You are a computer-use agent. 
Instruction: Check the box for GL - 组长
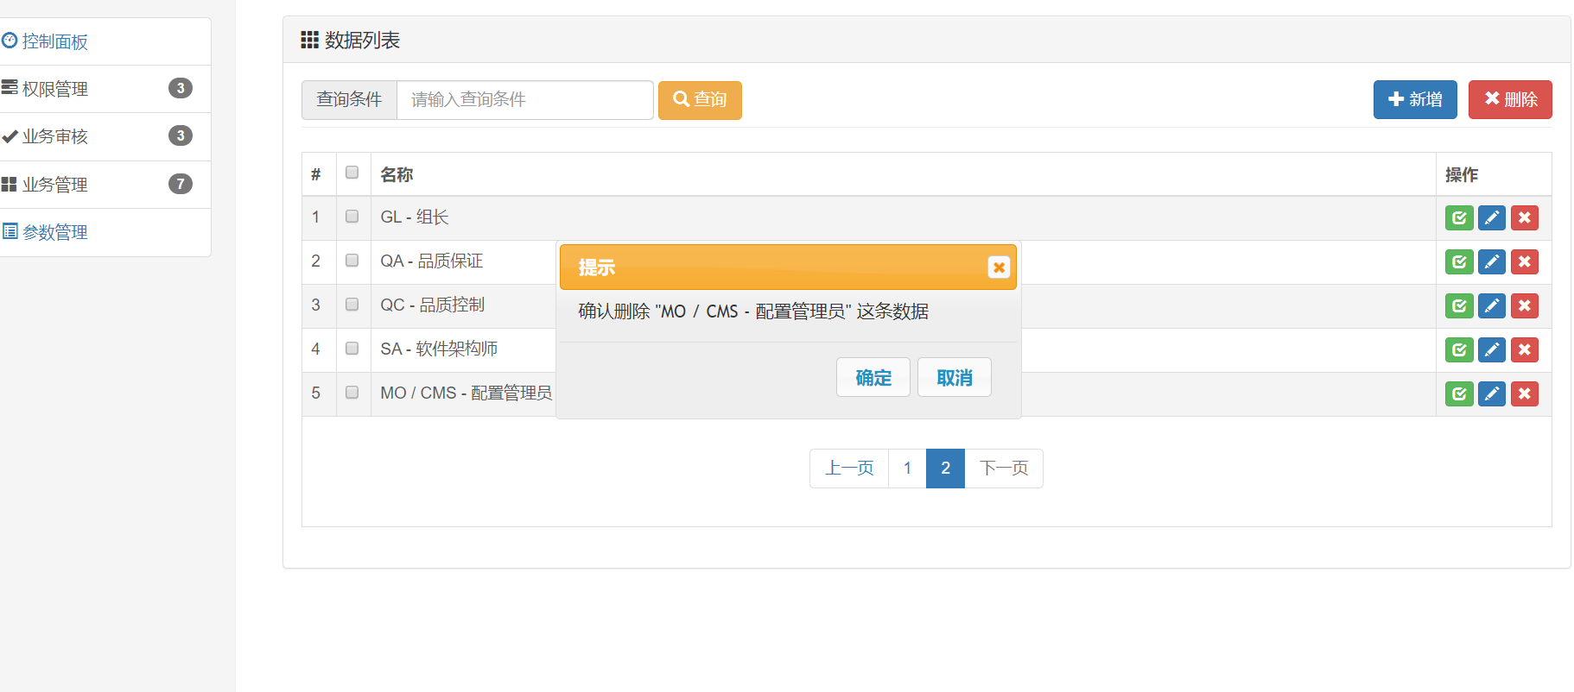point(352,217)
